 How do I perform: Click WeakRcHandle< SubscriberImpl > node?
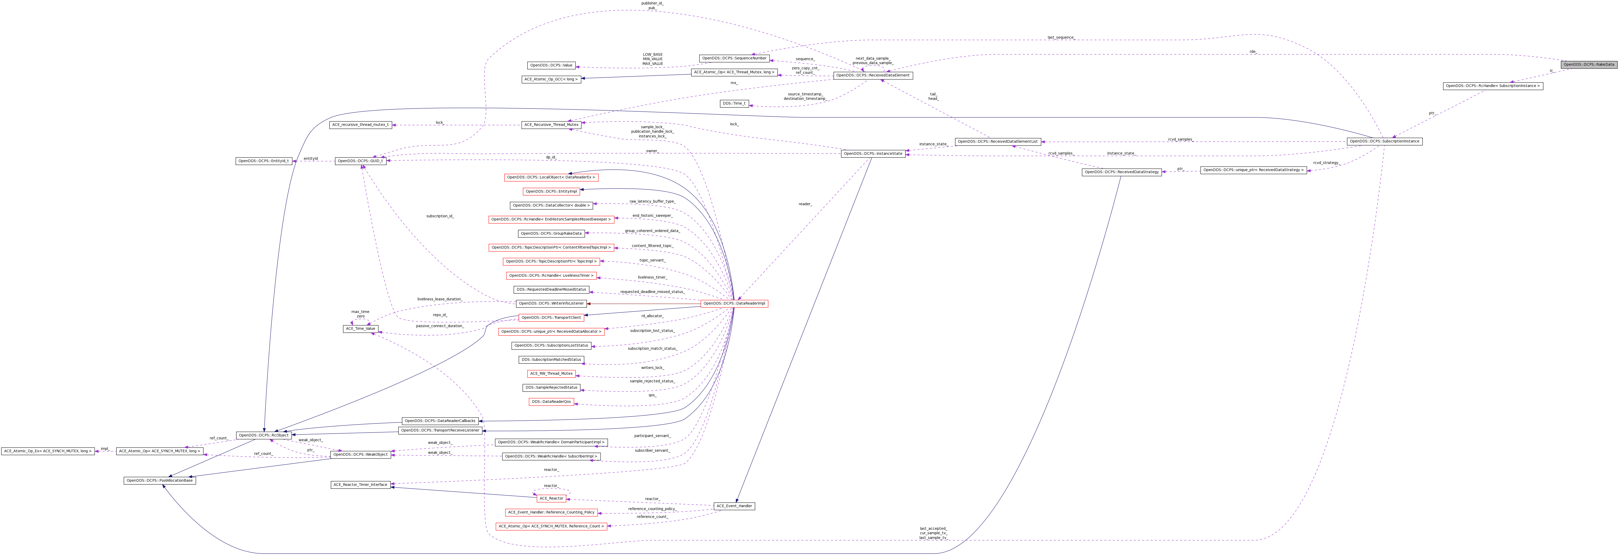tap(551, 456)
